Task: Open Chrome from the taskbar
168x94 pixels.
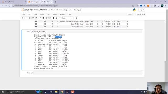Action: tap(62, 92)
